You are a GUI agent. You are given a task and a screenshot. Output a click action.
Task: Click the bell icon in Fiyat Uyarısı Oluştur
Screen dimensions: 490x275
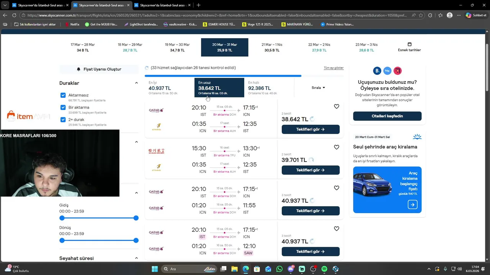(x=78, y=69)
